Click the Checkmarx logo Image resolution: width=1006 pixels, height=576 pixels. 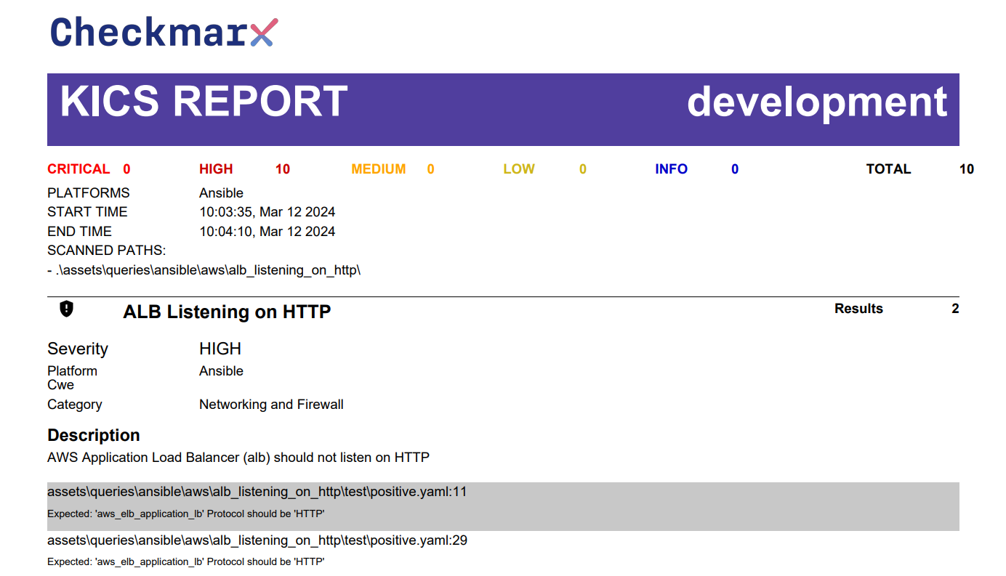(164, 33)
